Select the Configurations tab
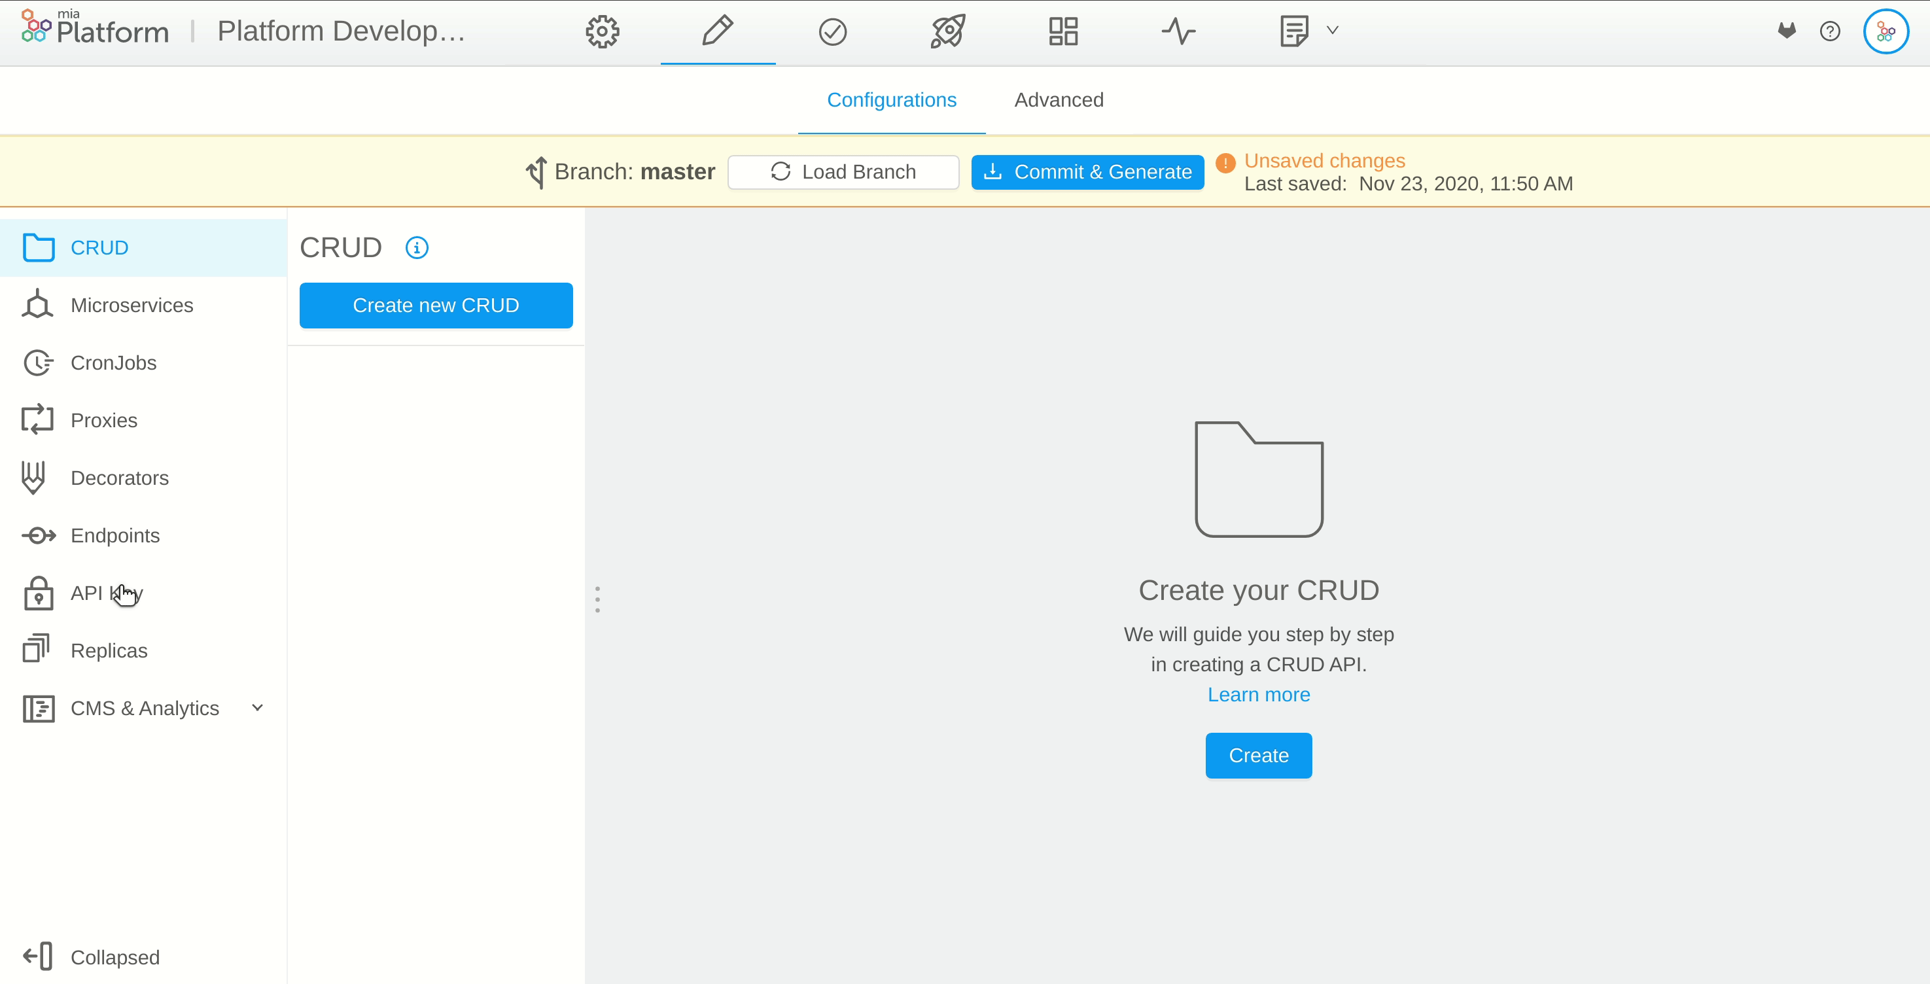This screenshot has height=984, width=1930. pyautogui.click(x=892, y=99)
